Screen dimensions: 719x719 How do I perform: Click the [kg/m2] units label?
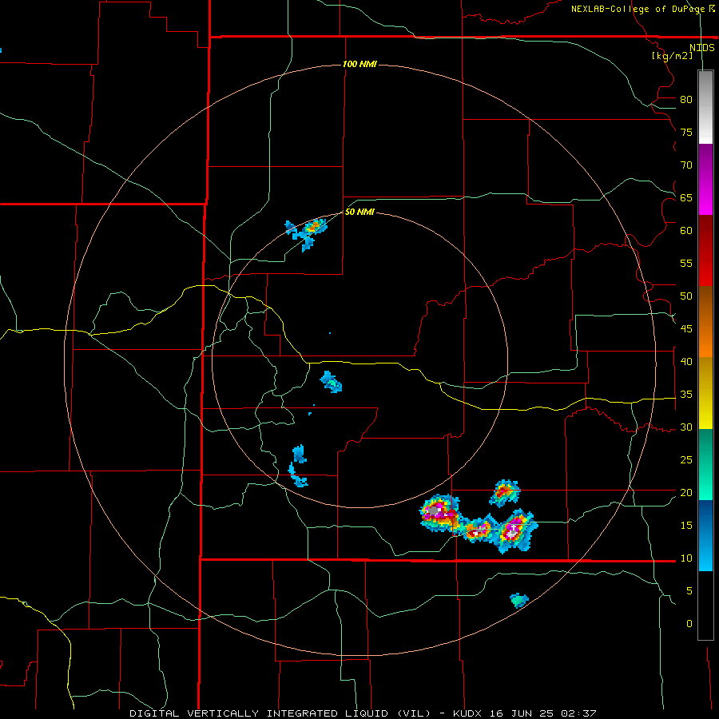[x=672, y=56]
